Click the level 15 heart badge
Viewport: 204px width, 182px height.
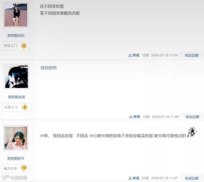click(24, 168)
